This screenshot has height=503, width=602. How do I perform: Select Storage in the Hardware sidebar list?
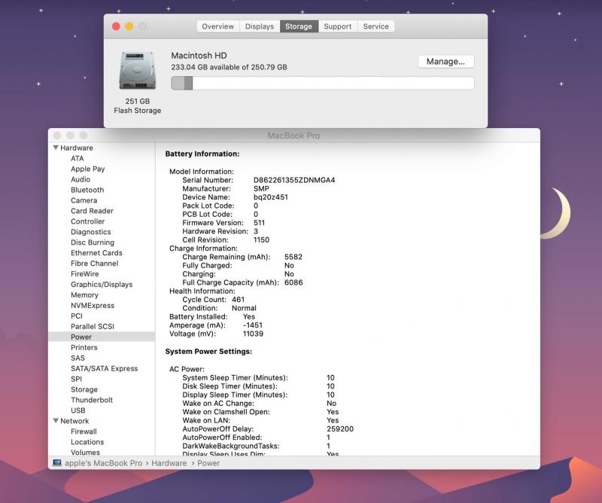tap(84, 389)
